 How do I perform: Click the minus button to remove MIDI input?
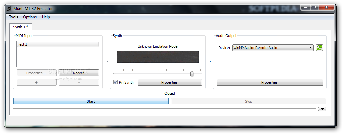(x=79, y=82)
